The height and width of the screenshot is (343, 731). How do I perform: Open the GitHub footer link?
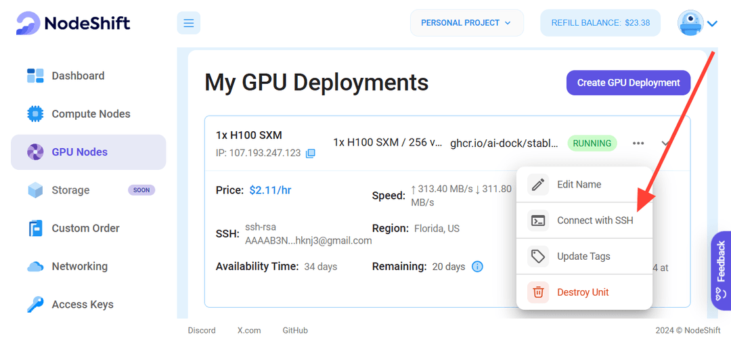[295, 330]
